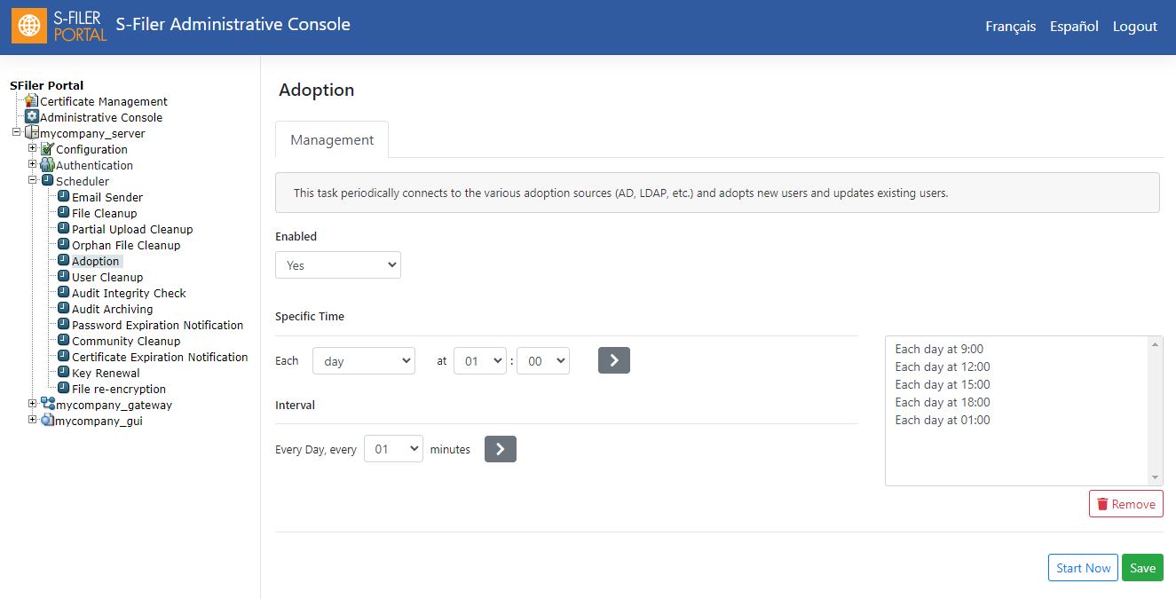Click the Configuration checklist icon

pos(48,149)
